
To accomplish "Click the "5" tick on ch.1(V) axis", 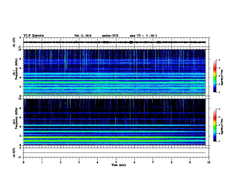I will 20,38.
